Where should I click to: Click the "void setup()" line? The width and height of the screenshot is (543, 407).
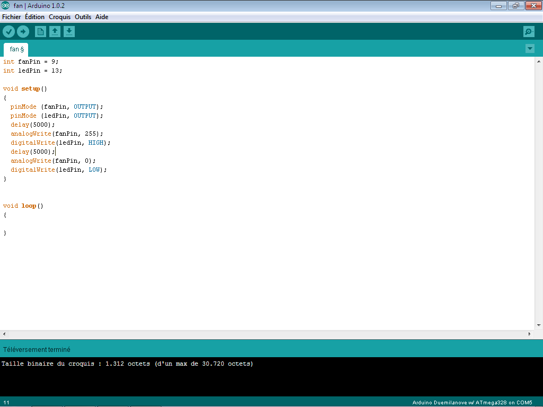(25, 89)
